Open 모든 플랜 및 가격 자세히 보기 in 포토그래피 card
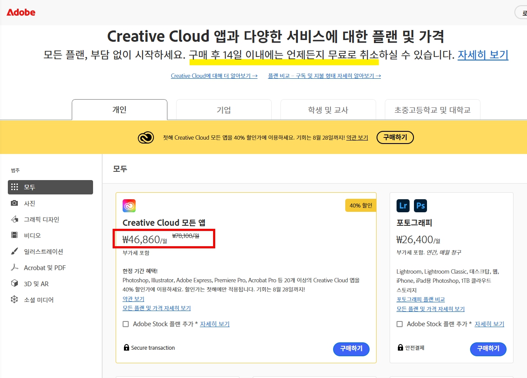527x378 pixels. tap(430, 309)
